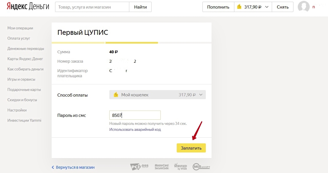Open Мои операции in sidebar
Screen dimensions: 328x173
(x=20, y=28)
